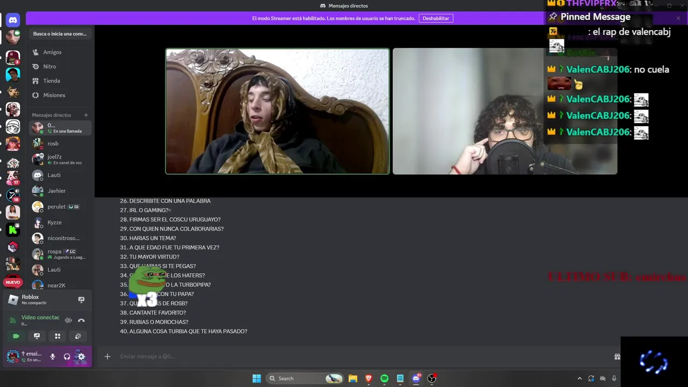Viewport: 688px width, 387px height.
Task: Open the joel7z direct message
Action: pos(60,160)
